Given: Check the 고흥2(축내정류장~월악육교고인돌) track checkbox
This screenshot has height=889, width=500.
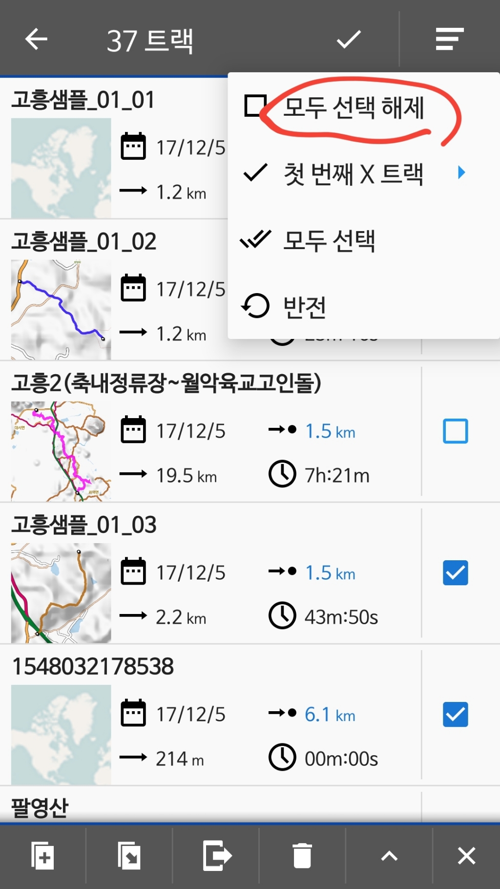Looking at the screenshot, I should [455, 431].
